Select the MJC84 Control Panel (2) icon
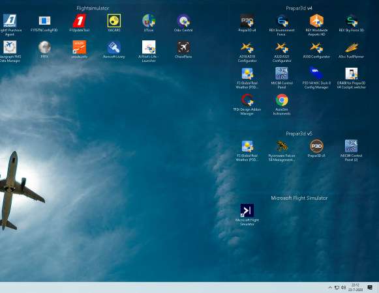This screenshot has height=293, width=379. [351, 146]
